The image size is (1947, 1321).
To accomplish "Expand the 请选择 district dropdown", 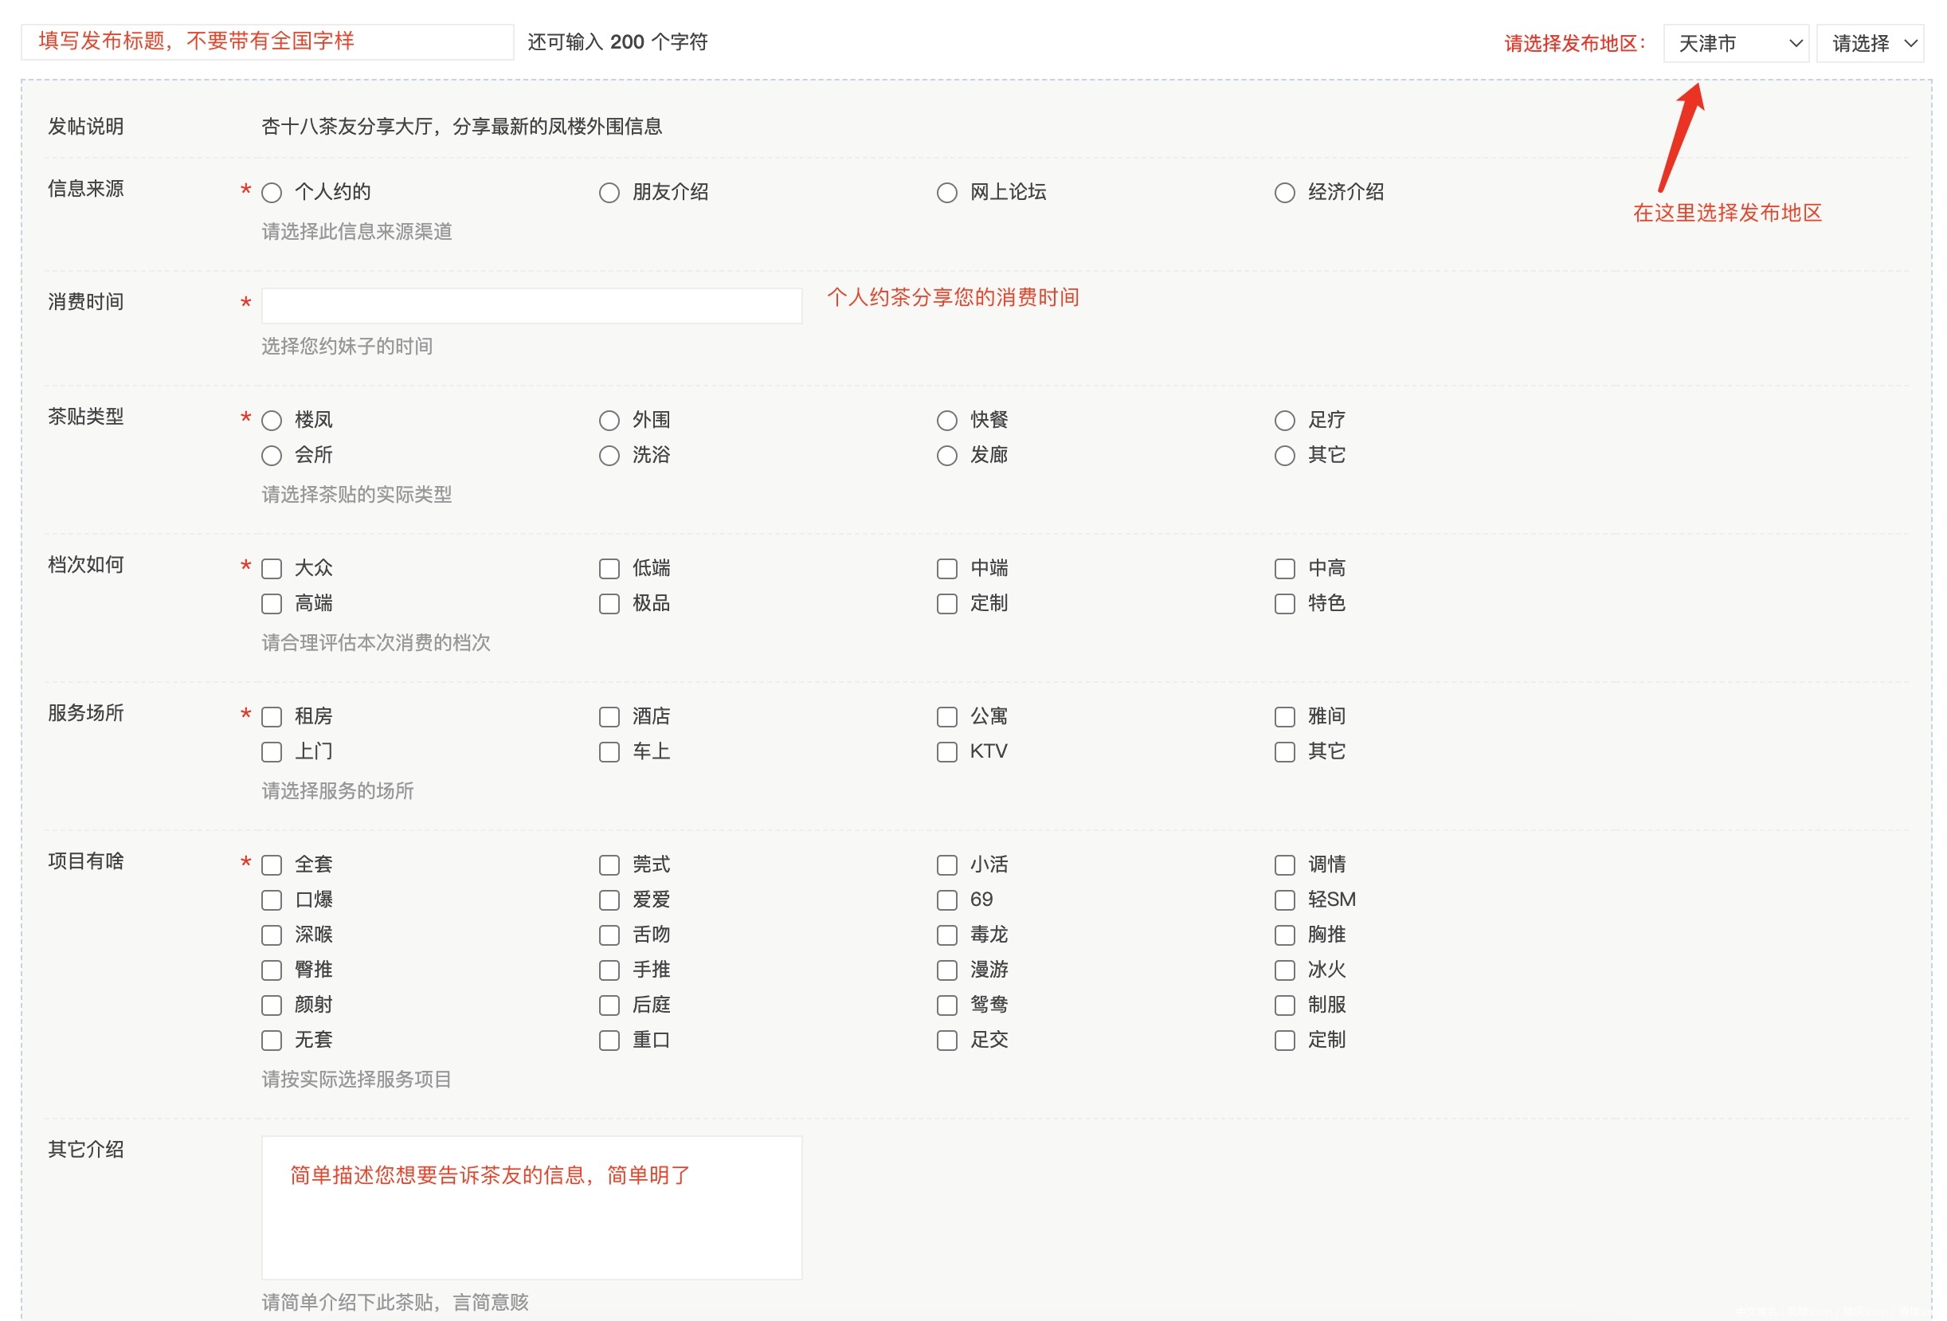I will (x=1870, y=43).
